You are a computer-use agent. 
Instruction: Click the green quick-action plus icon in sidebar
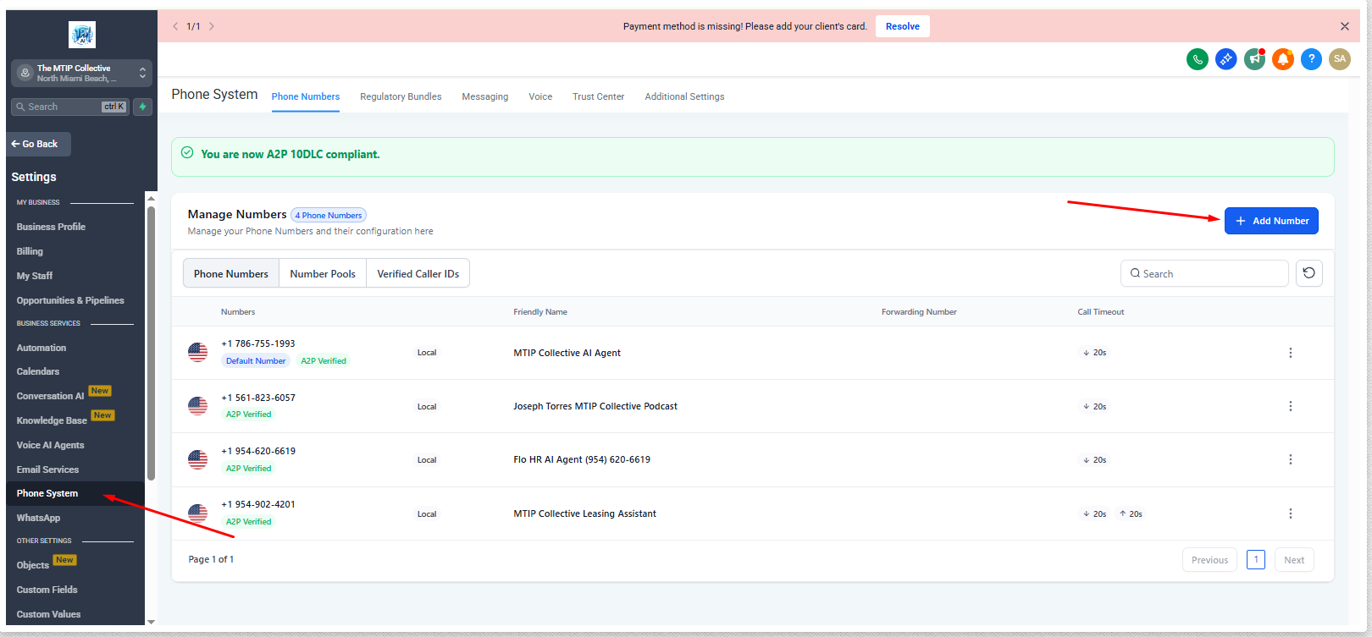[143, 107]
